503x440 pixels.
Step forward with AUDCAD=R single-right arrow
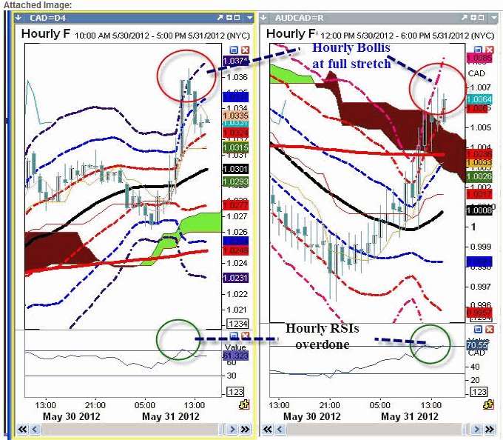476,429
